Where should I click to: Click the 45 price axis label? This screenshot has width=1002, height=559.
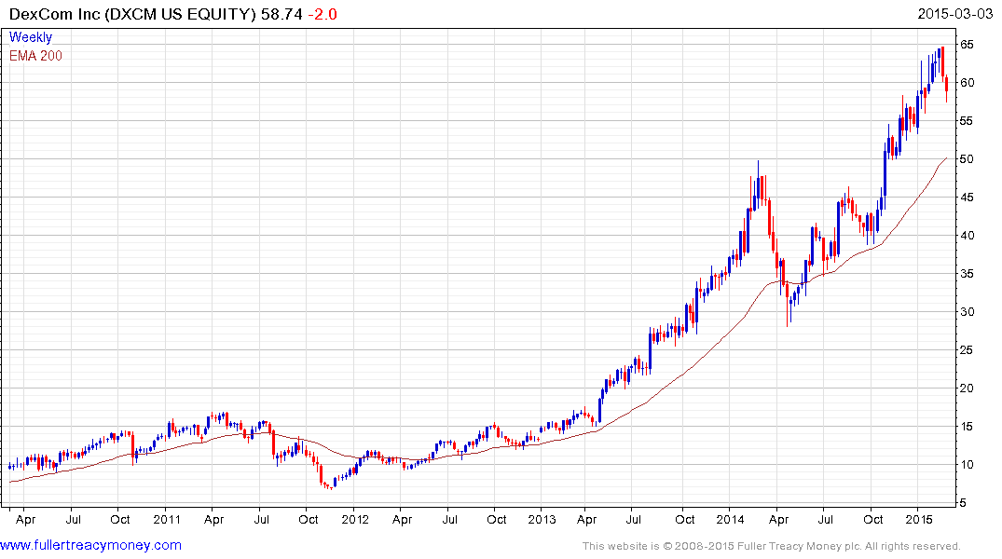point(967,198)
